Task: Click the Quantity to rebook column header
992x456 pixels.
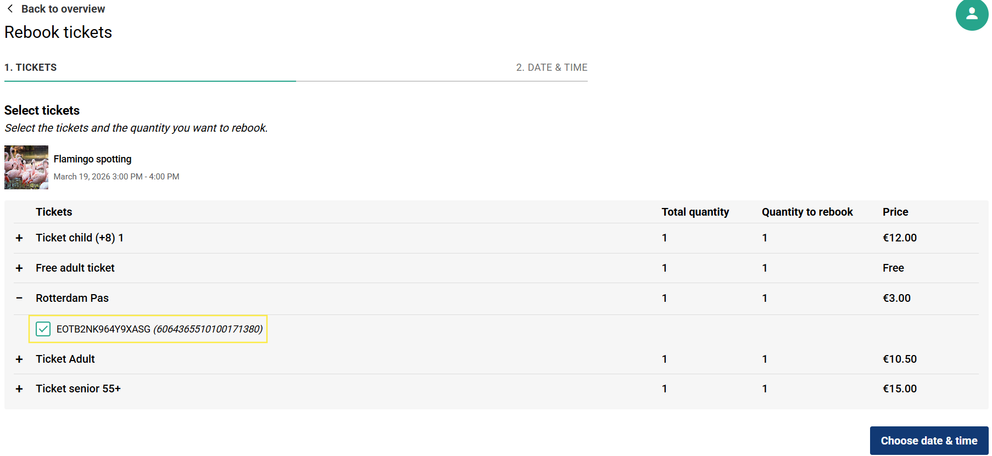Action: 807,212
